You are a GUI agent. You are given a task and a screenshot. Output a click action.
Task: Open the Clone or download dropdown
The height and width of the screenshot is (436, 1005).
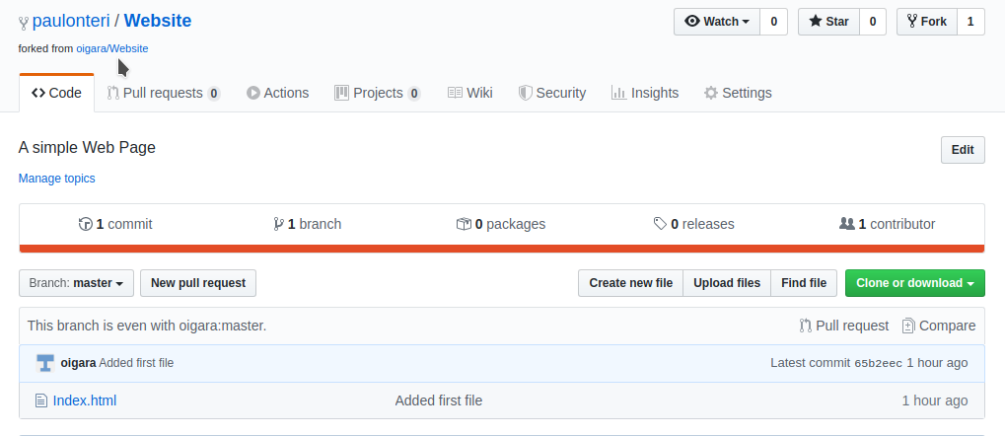tap(914, 283)
